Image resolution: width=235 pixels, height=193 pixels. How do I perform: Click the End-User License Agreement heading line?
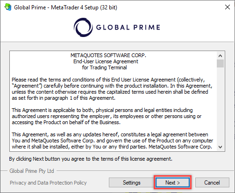coord(106,61)
